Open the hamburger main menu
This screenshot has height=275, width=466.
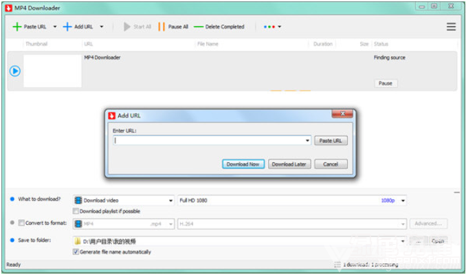[451, 27]
